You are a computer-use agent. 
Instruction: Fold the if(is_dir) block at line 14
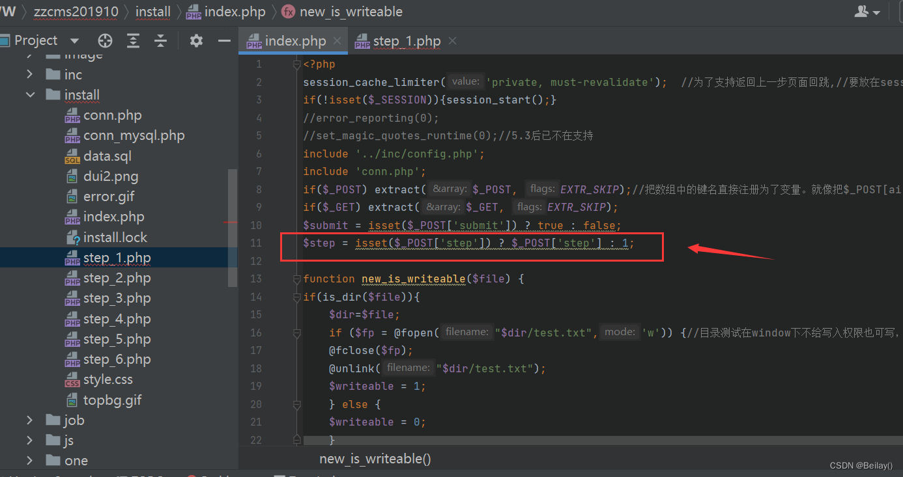[297, 297]
